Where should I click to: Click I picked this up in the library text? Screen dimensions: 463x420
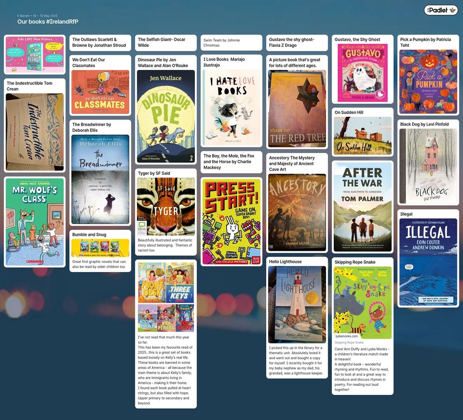pos(296,361)
